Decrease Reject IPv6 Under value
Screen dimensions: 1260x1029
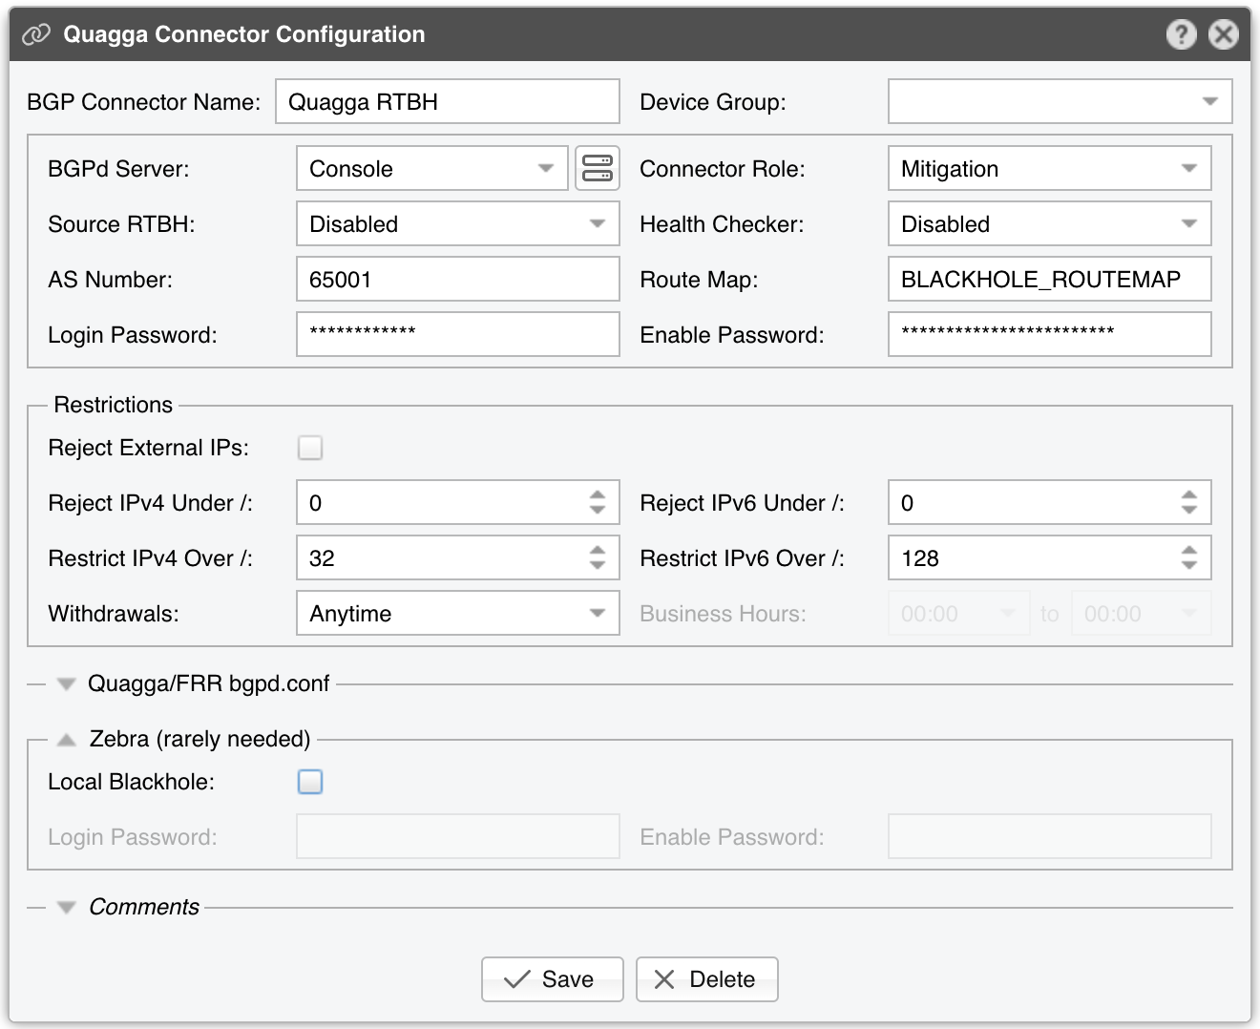(1189, 510)
